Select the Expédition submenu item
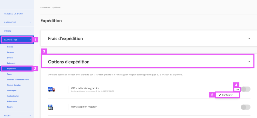The width and height of the screenshot is (257, 118). (x=11, y=69)
